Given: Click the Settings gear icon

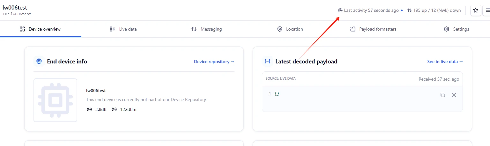Looking at the screenshot, I should [447, 29].
